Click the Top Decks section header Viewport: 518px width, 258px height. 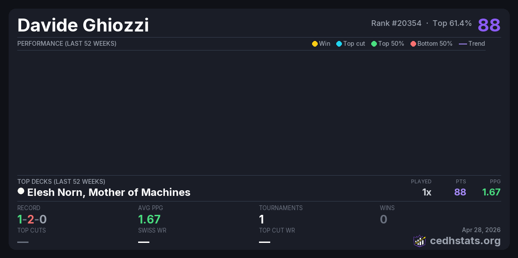pyautogui.click(x=61, y=182)
